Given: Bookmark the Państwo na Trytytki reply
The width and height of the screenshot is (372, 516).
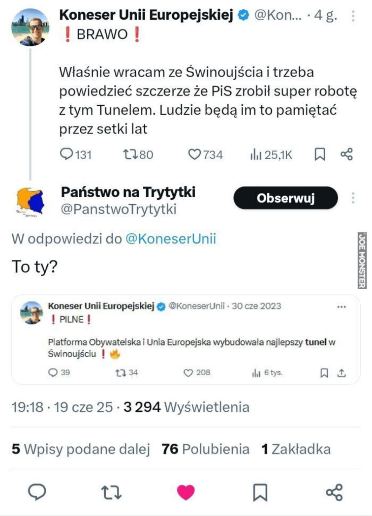Looking at the screenshot, I should [260, 492].
